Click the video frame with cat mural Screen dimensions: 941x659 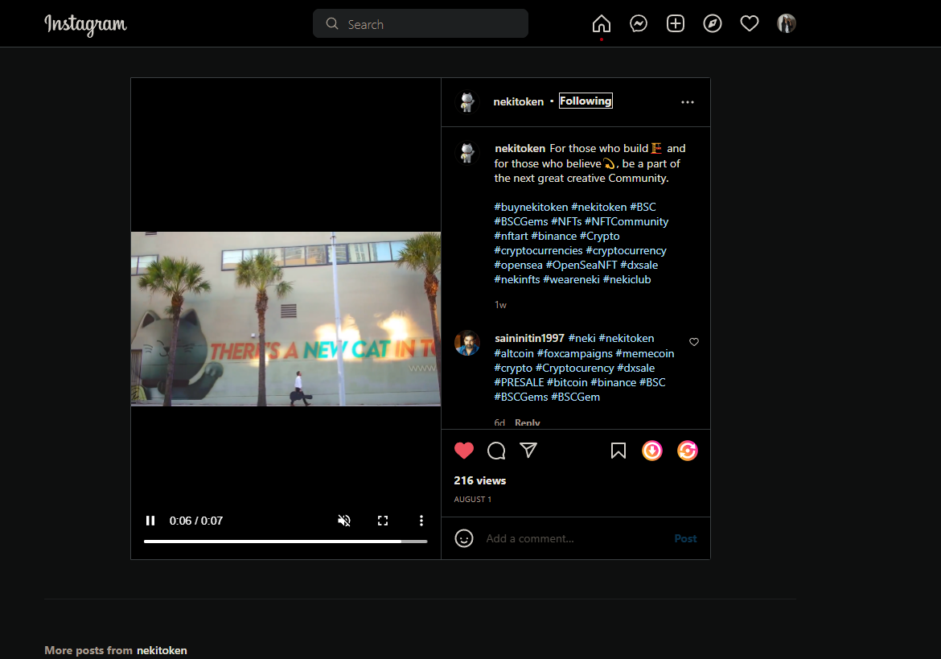point(286,319)
